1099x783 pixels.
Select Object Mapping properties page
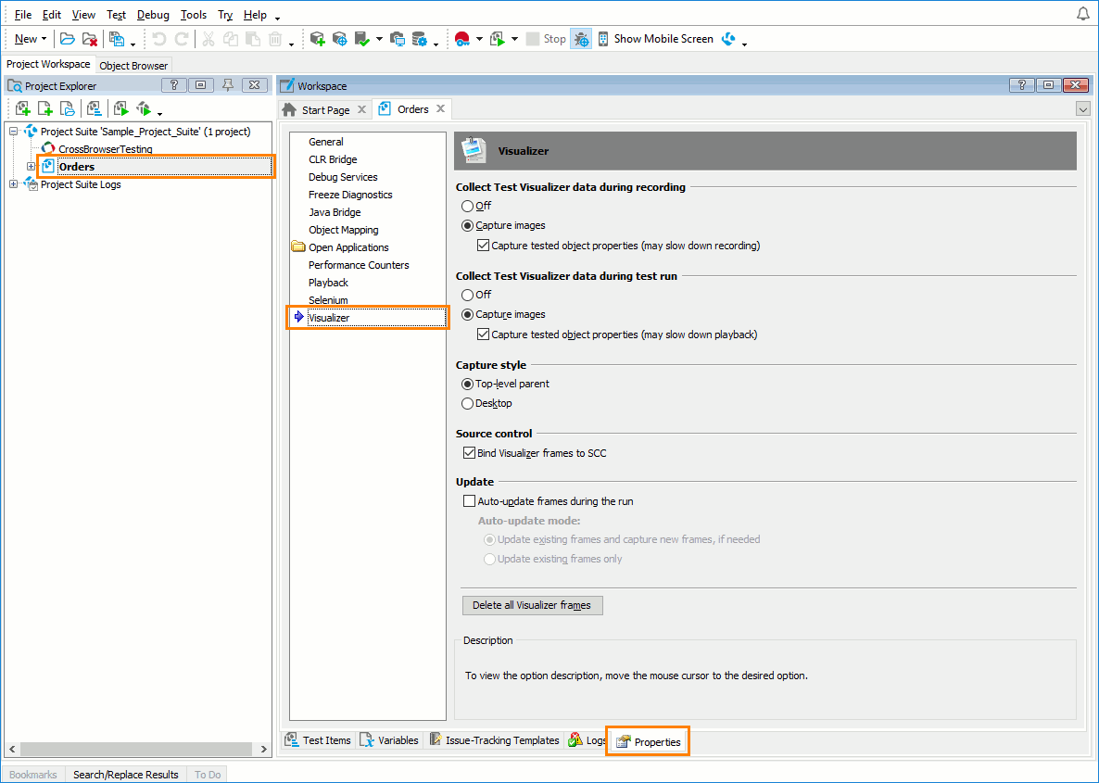point(344,230)
